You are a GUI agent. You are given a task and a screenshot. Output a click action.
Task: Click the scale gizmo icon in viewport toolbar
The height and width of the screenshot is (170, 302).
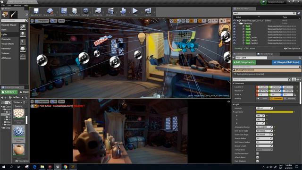179,21
